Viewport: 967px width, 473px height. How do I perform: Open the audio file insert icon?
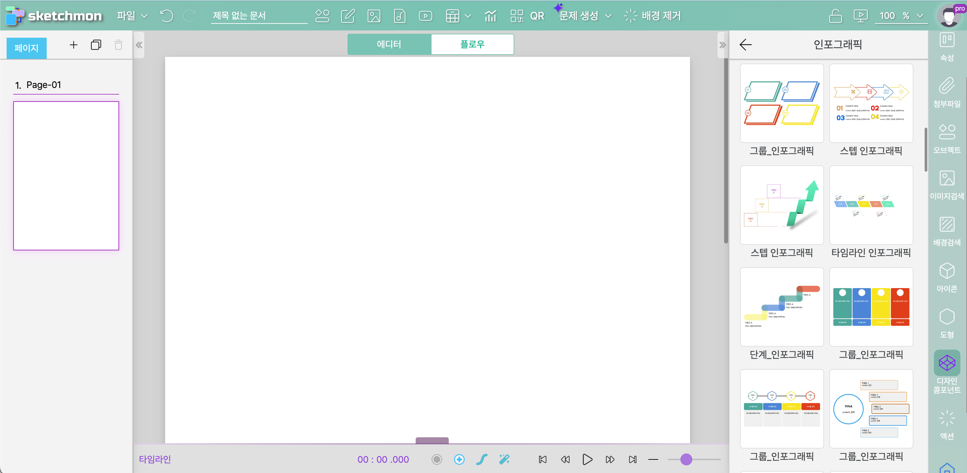click(399, 16)
